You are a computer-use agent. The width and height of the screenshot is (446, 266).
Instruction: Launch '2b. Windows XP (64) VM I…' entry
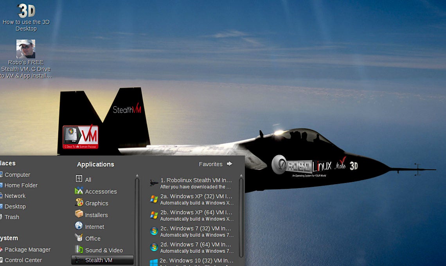click(x=192, y=215)
